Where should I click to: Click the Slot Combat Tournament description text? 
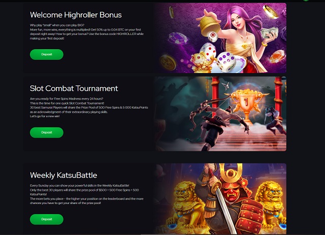tap(89, 107)
